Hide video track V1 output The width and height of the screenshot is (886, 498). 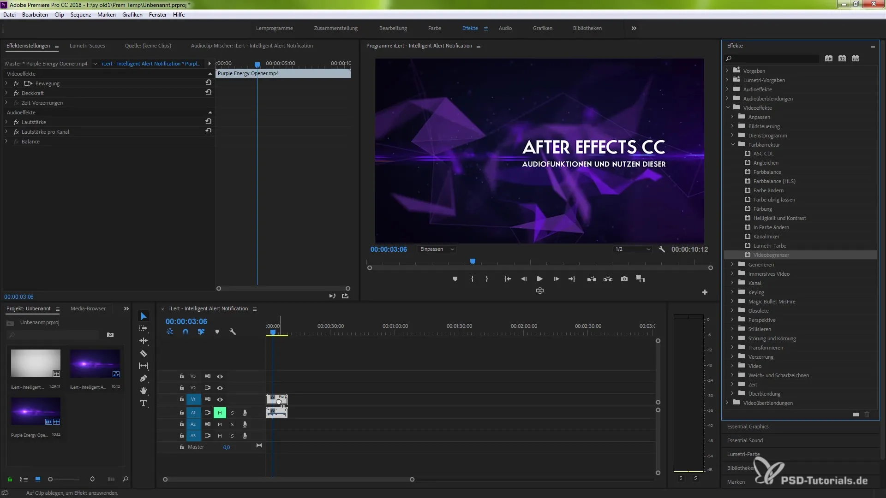tap(220, 399)
